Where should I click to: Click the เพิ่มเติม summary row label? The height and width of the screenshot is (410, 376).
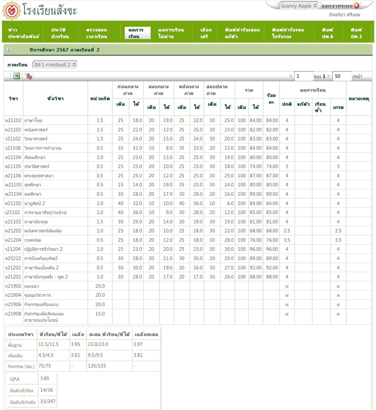point(15,356)
